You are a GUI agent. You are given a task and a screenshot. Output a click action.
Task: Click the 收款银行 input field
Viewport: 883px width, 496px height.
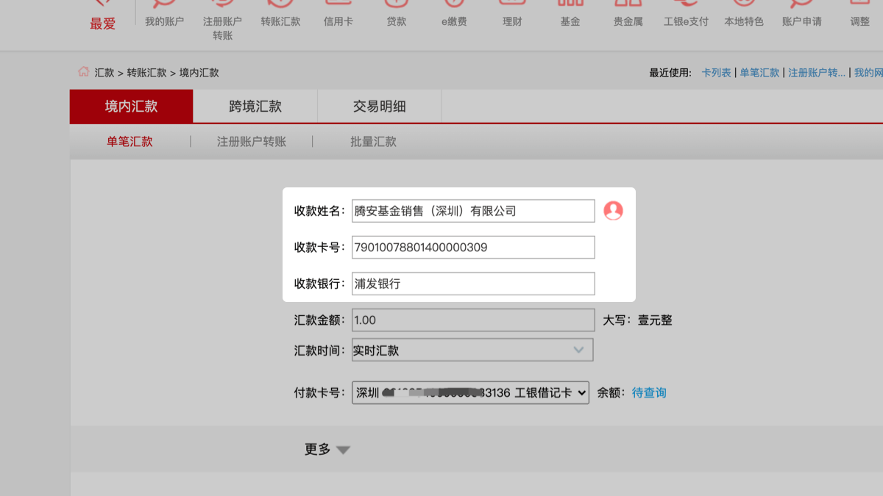(x=472, y=284)
